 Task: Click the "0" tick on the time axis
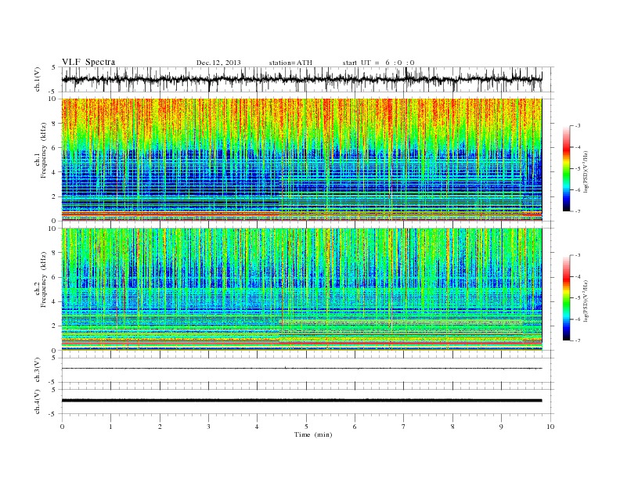[62, 427]
